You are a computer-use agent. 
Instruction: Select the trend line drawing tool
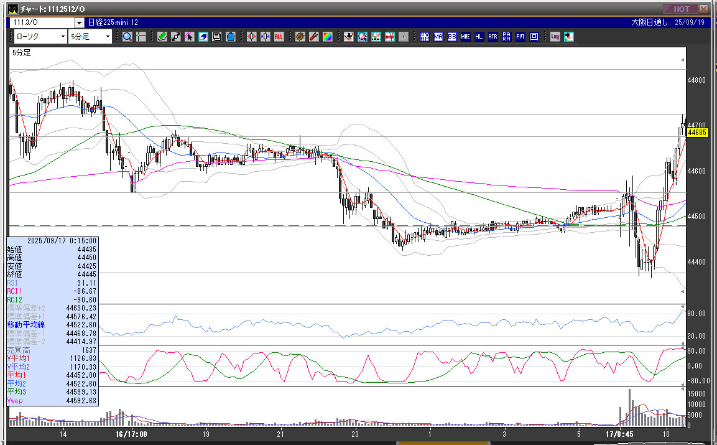176,37
